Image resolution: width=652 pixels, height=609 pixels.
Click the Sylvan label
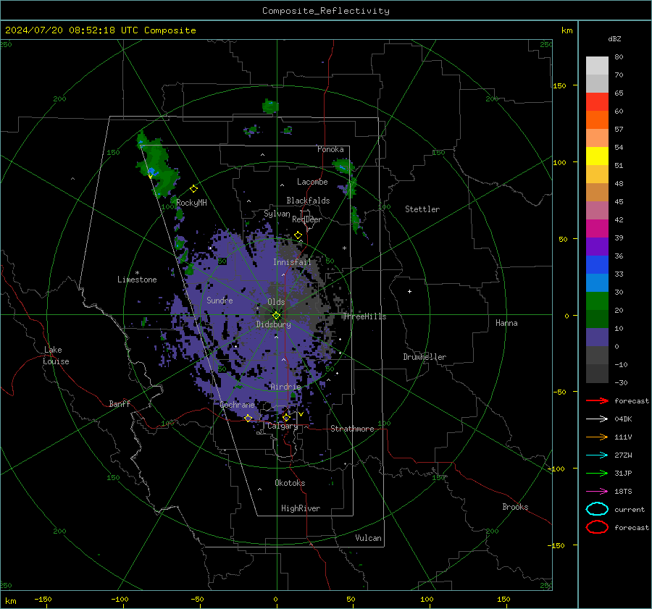277,214
